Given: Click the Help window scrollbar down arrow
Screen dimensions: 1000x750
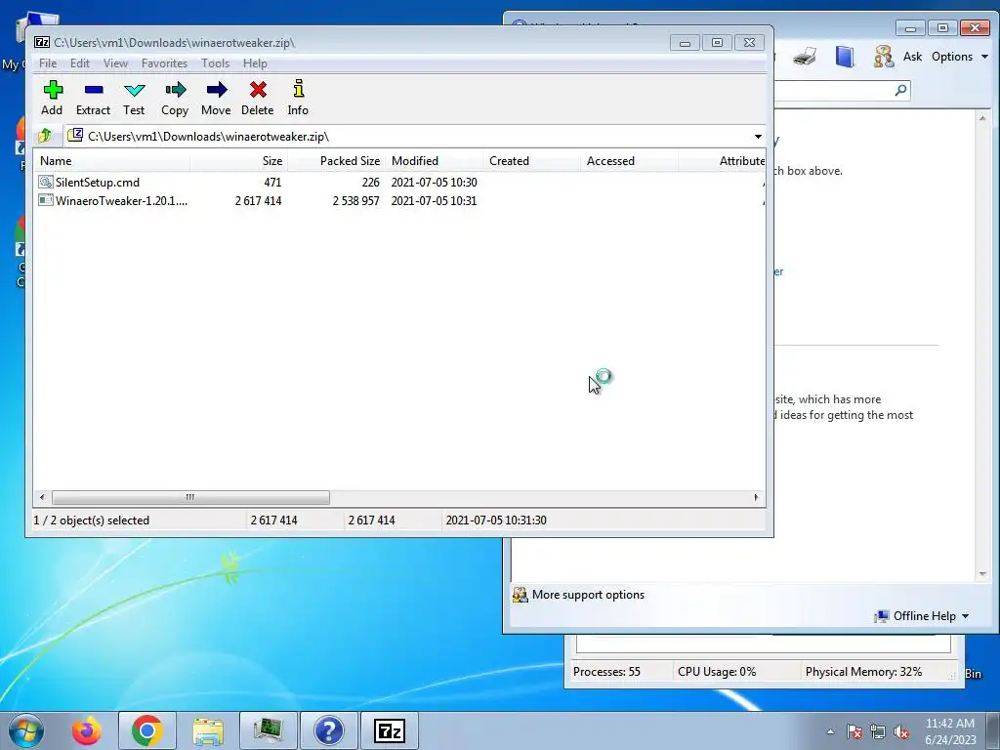Looking at the screenshot, I should (x=982, y=574).
